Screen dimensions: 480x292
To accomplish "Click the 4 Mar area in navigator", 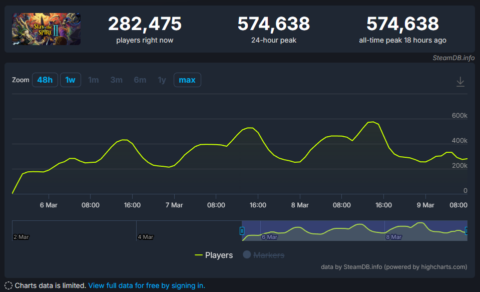I will click(146, 236).
